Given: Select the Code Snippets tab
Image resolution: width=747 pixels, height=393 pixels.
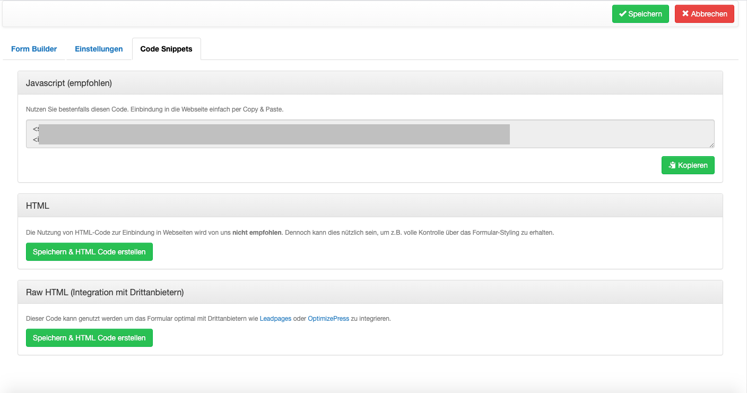Looking at the screenshot, I should pos(166,49).
